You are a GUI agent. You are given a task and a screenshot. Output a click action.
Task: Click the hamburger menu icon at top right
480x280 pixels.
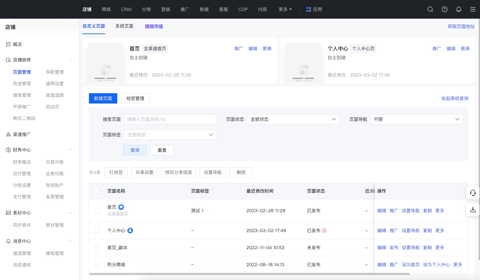473,9
